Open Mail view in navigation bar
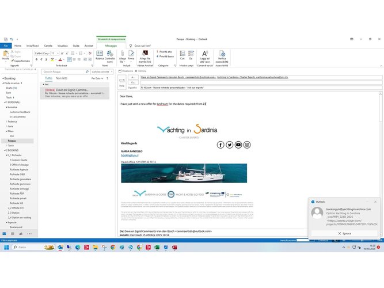The image size is (384, 288). 5,234
